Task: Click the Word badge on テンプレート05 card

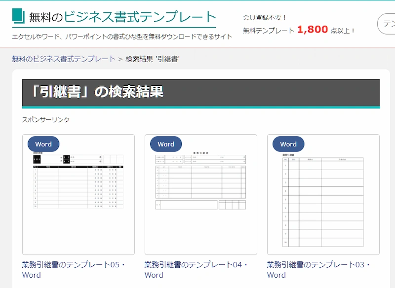Action: (x=43, y=144)
